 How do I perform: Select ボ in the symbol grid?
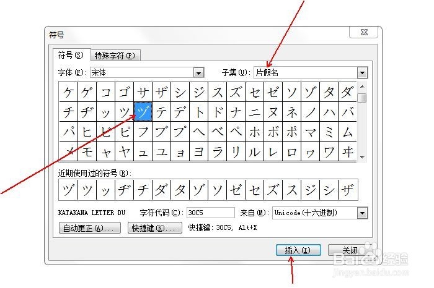pos(273,132)
